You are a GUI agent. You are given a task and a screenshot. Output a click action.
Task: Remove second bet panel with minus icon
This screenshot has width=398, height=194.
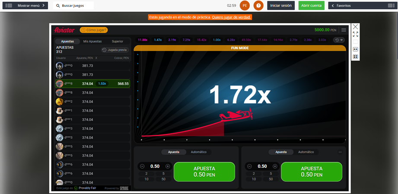(x=341, y=152)
